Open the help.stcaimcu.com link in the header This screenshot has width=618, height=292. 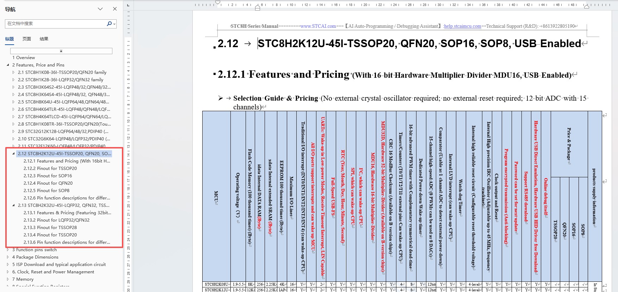pyautogui.click(x=462, y=26)
